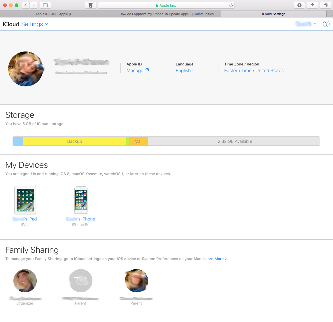Click the My Devices section heading
The width and height of the screenshot is (333, 322).
click(x=27, y=165)
